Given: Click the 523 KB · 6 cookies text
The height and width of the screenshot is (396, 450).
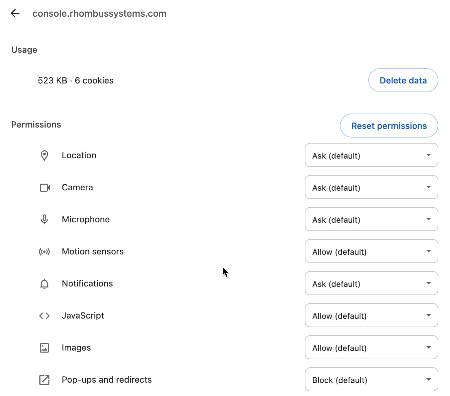Looking at the screenshot, I should tap(76, 80).
